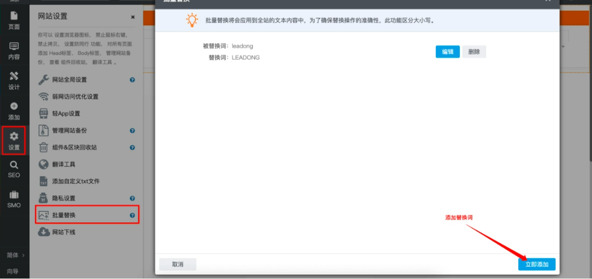The width and height of the screenshot is (592, 279).
Task: Select 翻译工具 in settings list
Action: [x=63, y=165]
